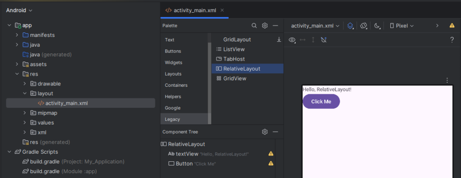Collapse the res folder
Viewport: 461px width, 178px height.
click(x=17, y=74)
